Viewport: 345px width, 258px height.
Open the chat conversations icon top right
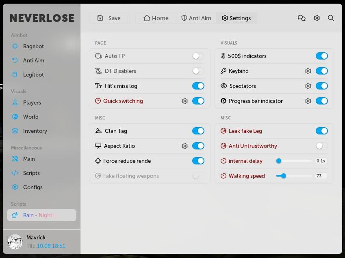tap(302, 18)
